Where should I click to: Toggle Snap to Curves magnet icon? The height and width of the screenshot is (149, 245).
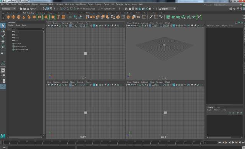coord(64,9)
